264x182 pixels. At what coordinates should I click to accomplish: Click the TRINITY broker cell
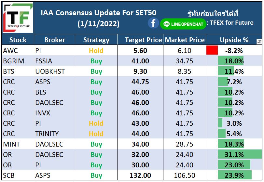pos(55,134)
